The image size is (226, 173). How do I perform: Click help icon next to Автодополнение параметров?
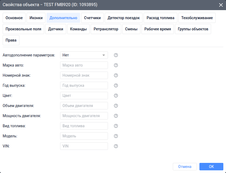[x=116, y=55]
